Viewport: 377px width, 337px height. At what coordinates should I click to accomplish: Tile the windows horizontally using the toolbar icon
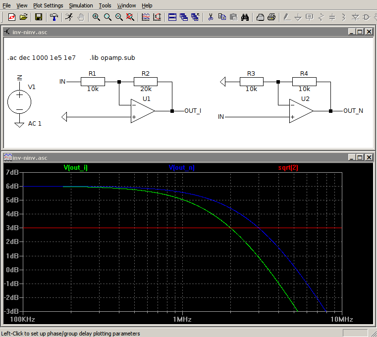[172, 17]
